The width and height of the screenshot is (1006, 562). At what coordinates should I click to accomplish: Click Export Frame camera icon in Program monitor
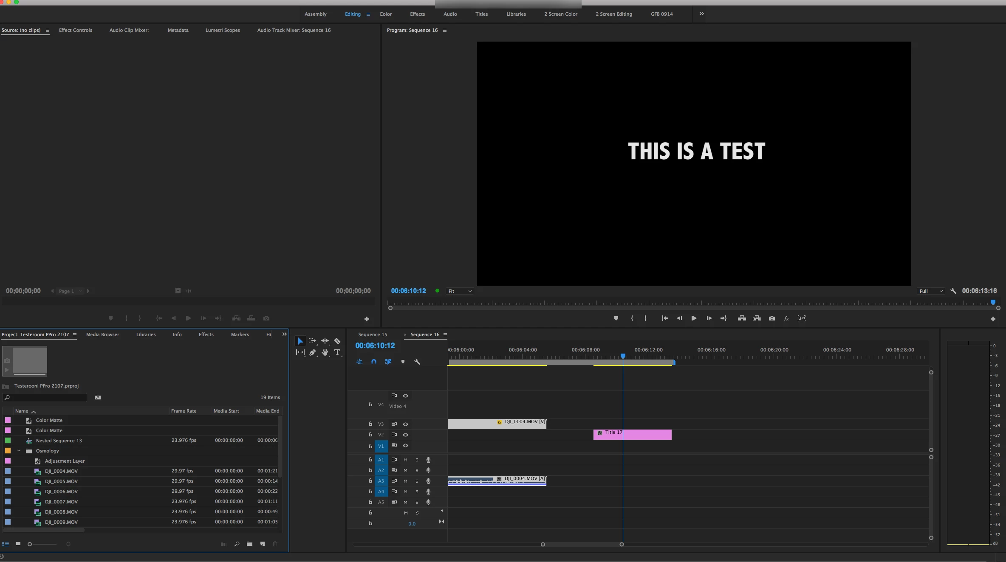click(x=772, y=318)
